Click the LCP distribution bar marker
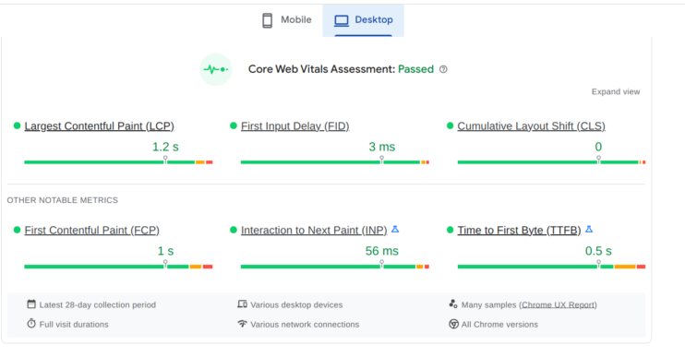 pyautogui.click(x=165, y=160)
